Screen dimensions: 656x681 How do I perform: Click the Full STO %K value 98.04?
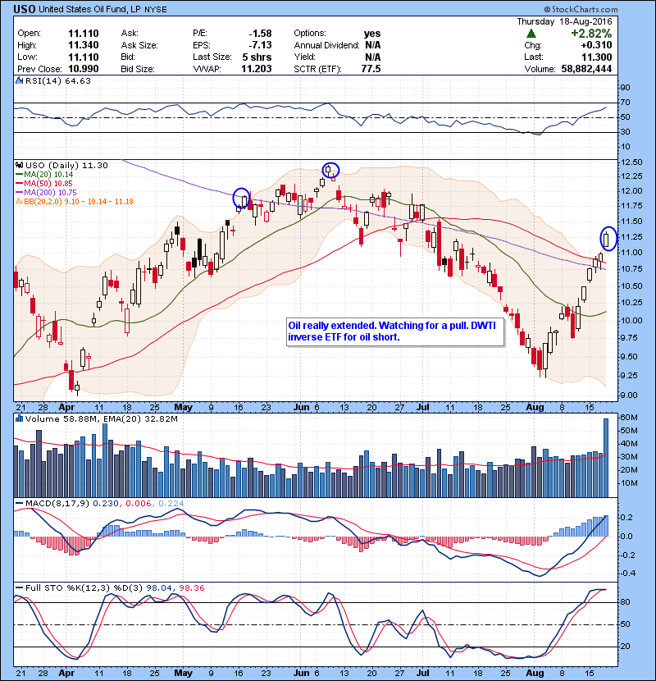(159, 587)
